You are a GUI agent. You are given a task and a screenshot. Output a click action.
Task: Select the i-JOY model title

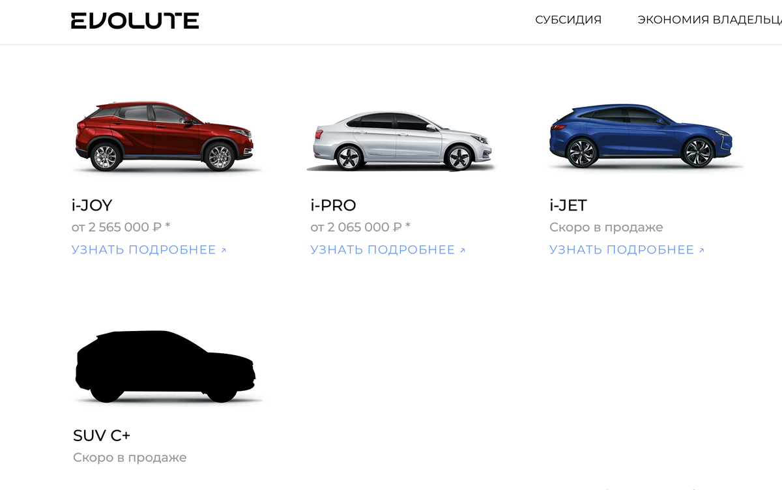coord(92,205)
